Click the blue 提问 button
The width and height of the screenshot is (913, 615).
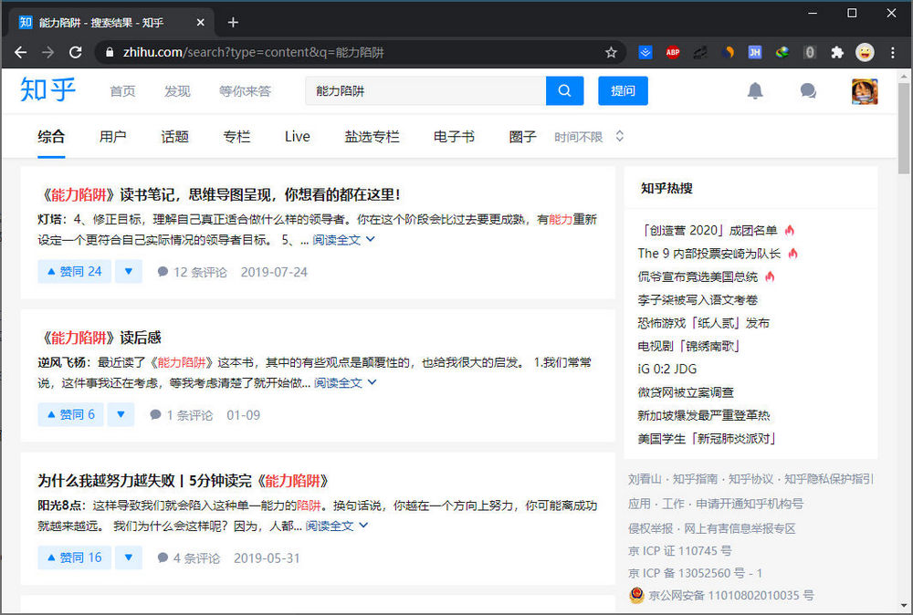[x=623, y=90]
